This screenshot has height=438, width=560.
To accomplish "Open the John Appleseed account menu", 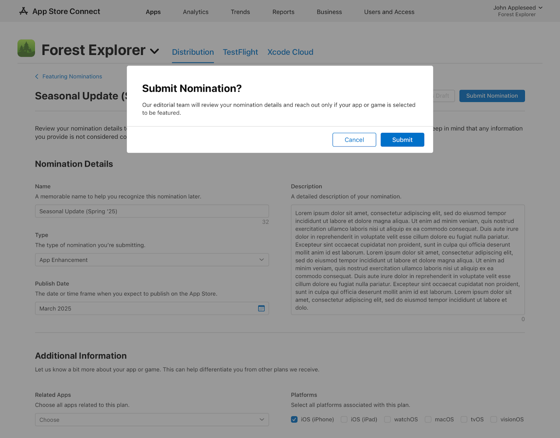I will pyautogui.click(x=518, y=11).
